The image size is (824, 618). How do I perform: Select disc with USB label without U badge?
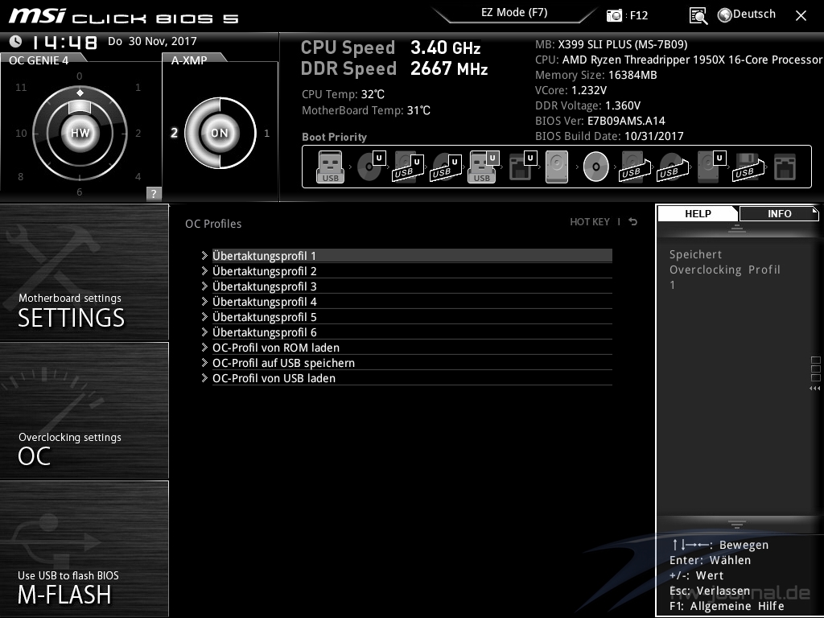point(673,167)
